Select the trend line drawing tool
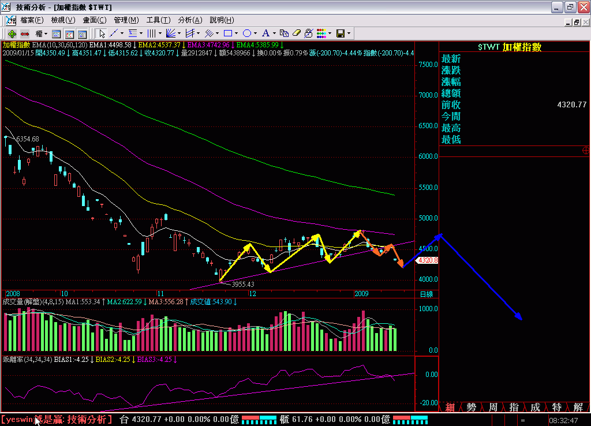591x426 pixels. [x=114, y=33]
